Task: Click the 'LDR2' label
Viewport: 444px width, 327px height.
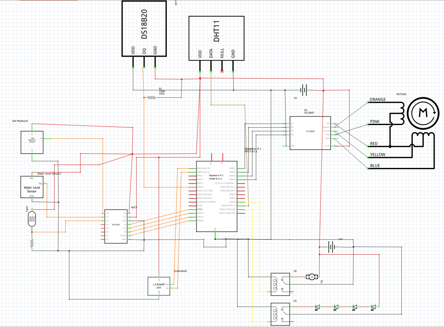Action: click(27, 209)
